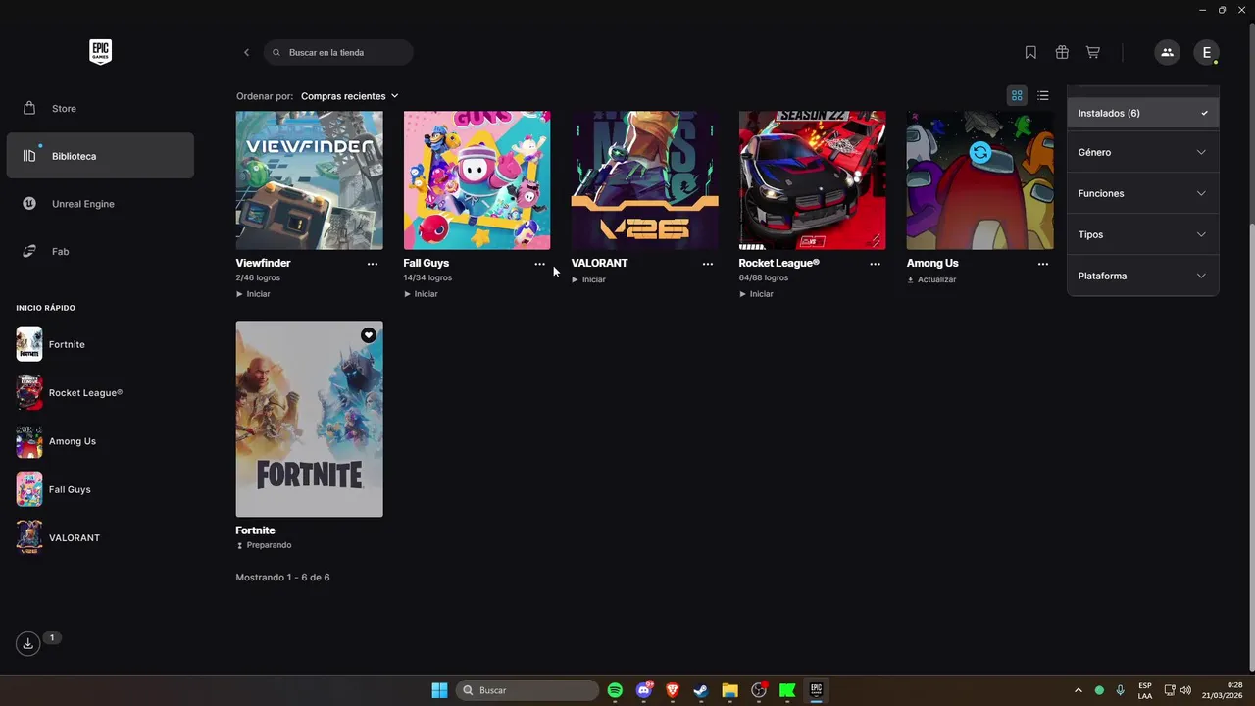
Task: Open Unreal Engine in sidebar
Action: 100,204
